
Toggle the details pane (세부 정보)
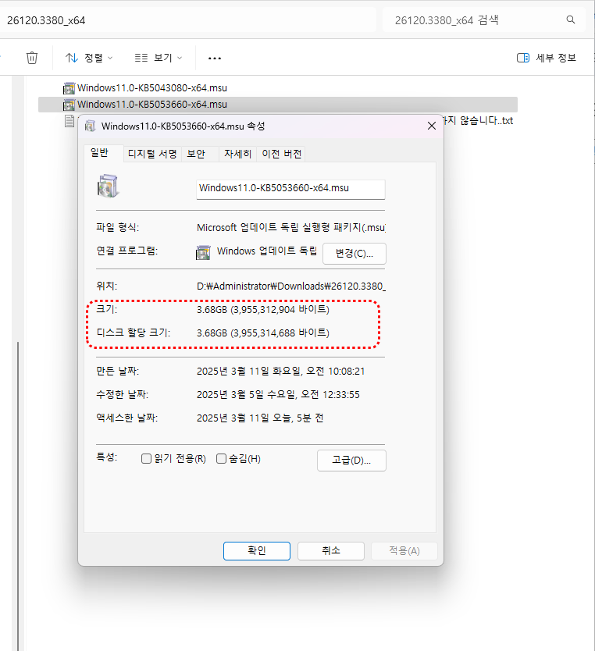tap(547, 58)
